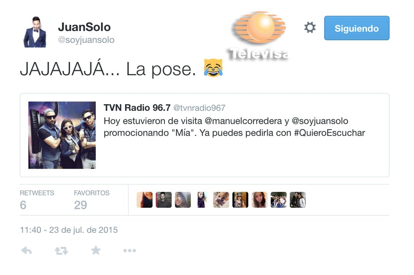The width and height of the screenshot is (414, 275).
Task: Click the reply arrow icon
Action: (26, 250)
